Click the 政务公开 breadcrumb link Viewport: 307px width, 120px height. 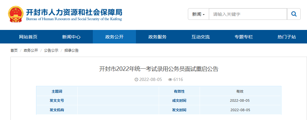click(31, 51)
